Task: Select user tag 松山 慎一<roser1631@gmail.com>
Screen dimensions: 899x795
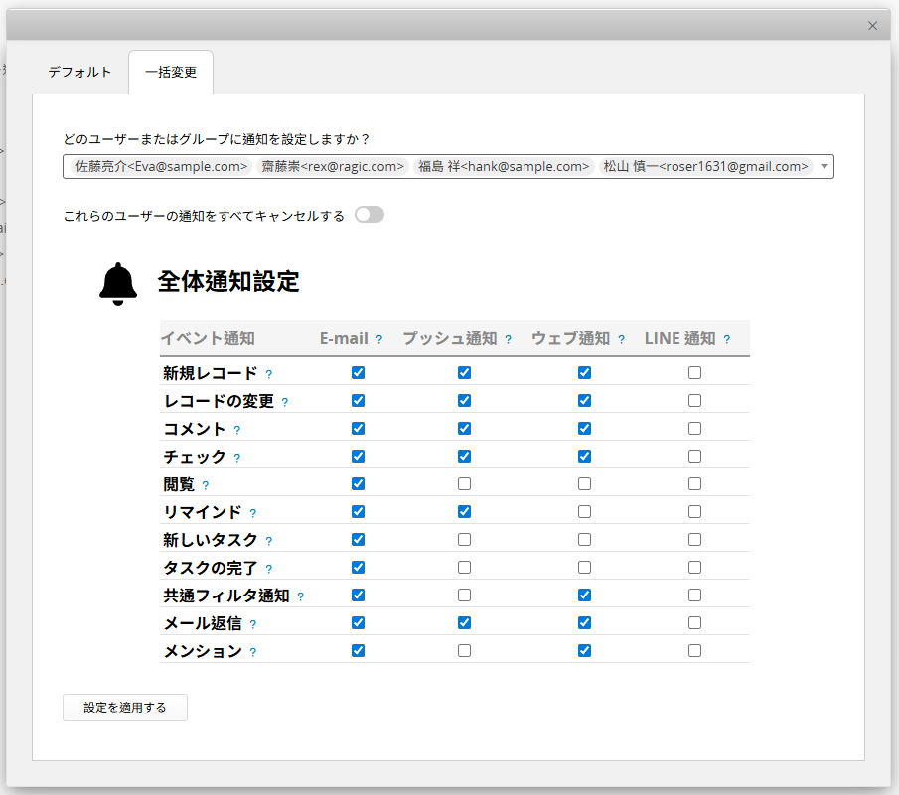Action: point(705,166)
